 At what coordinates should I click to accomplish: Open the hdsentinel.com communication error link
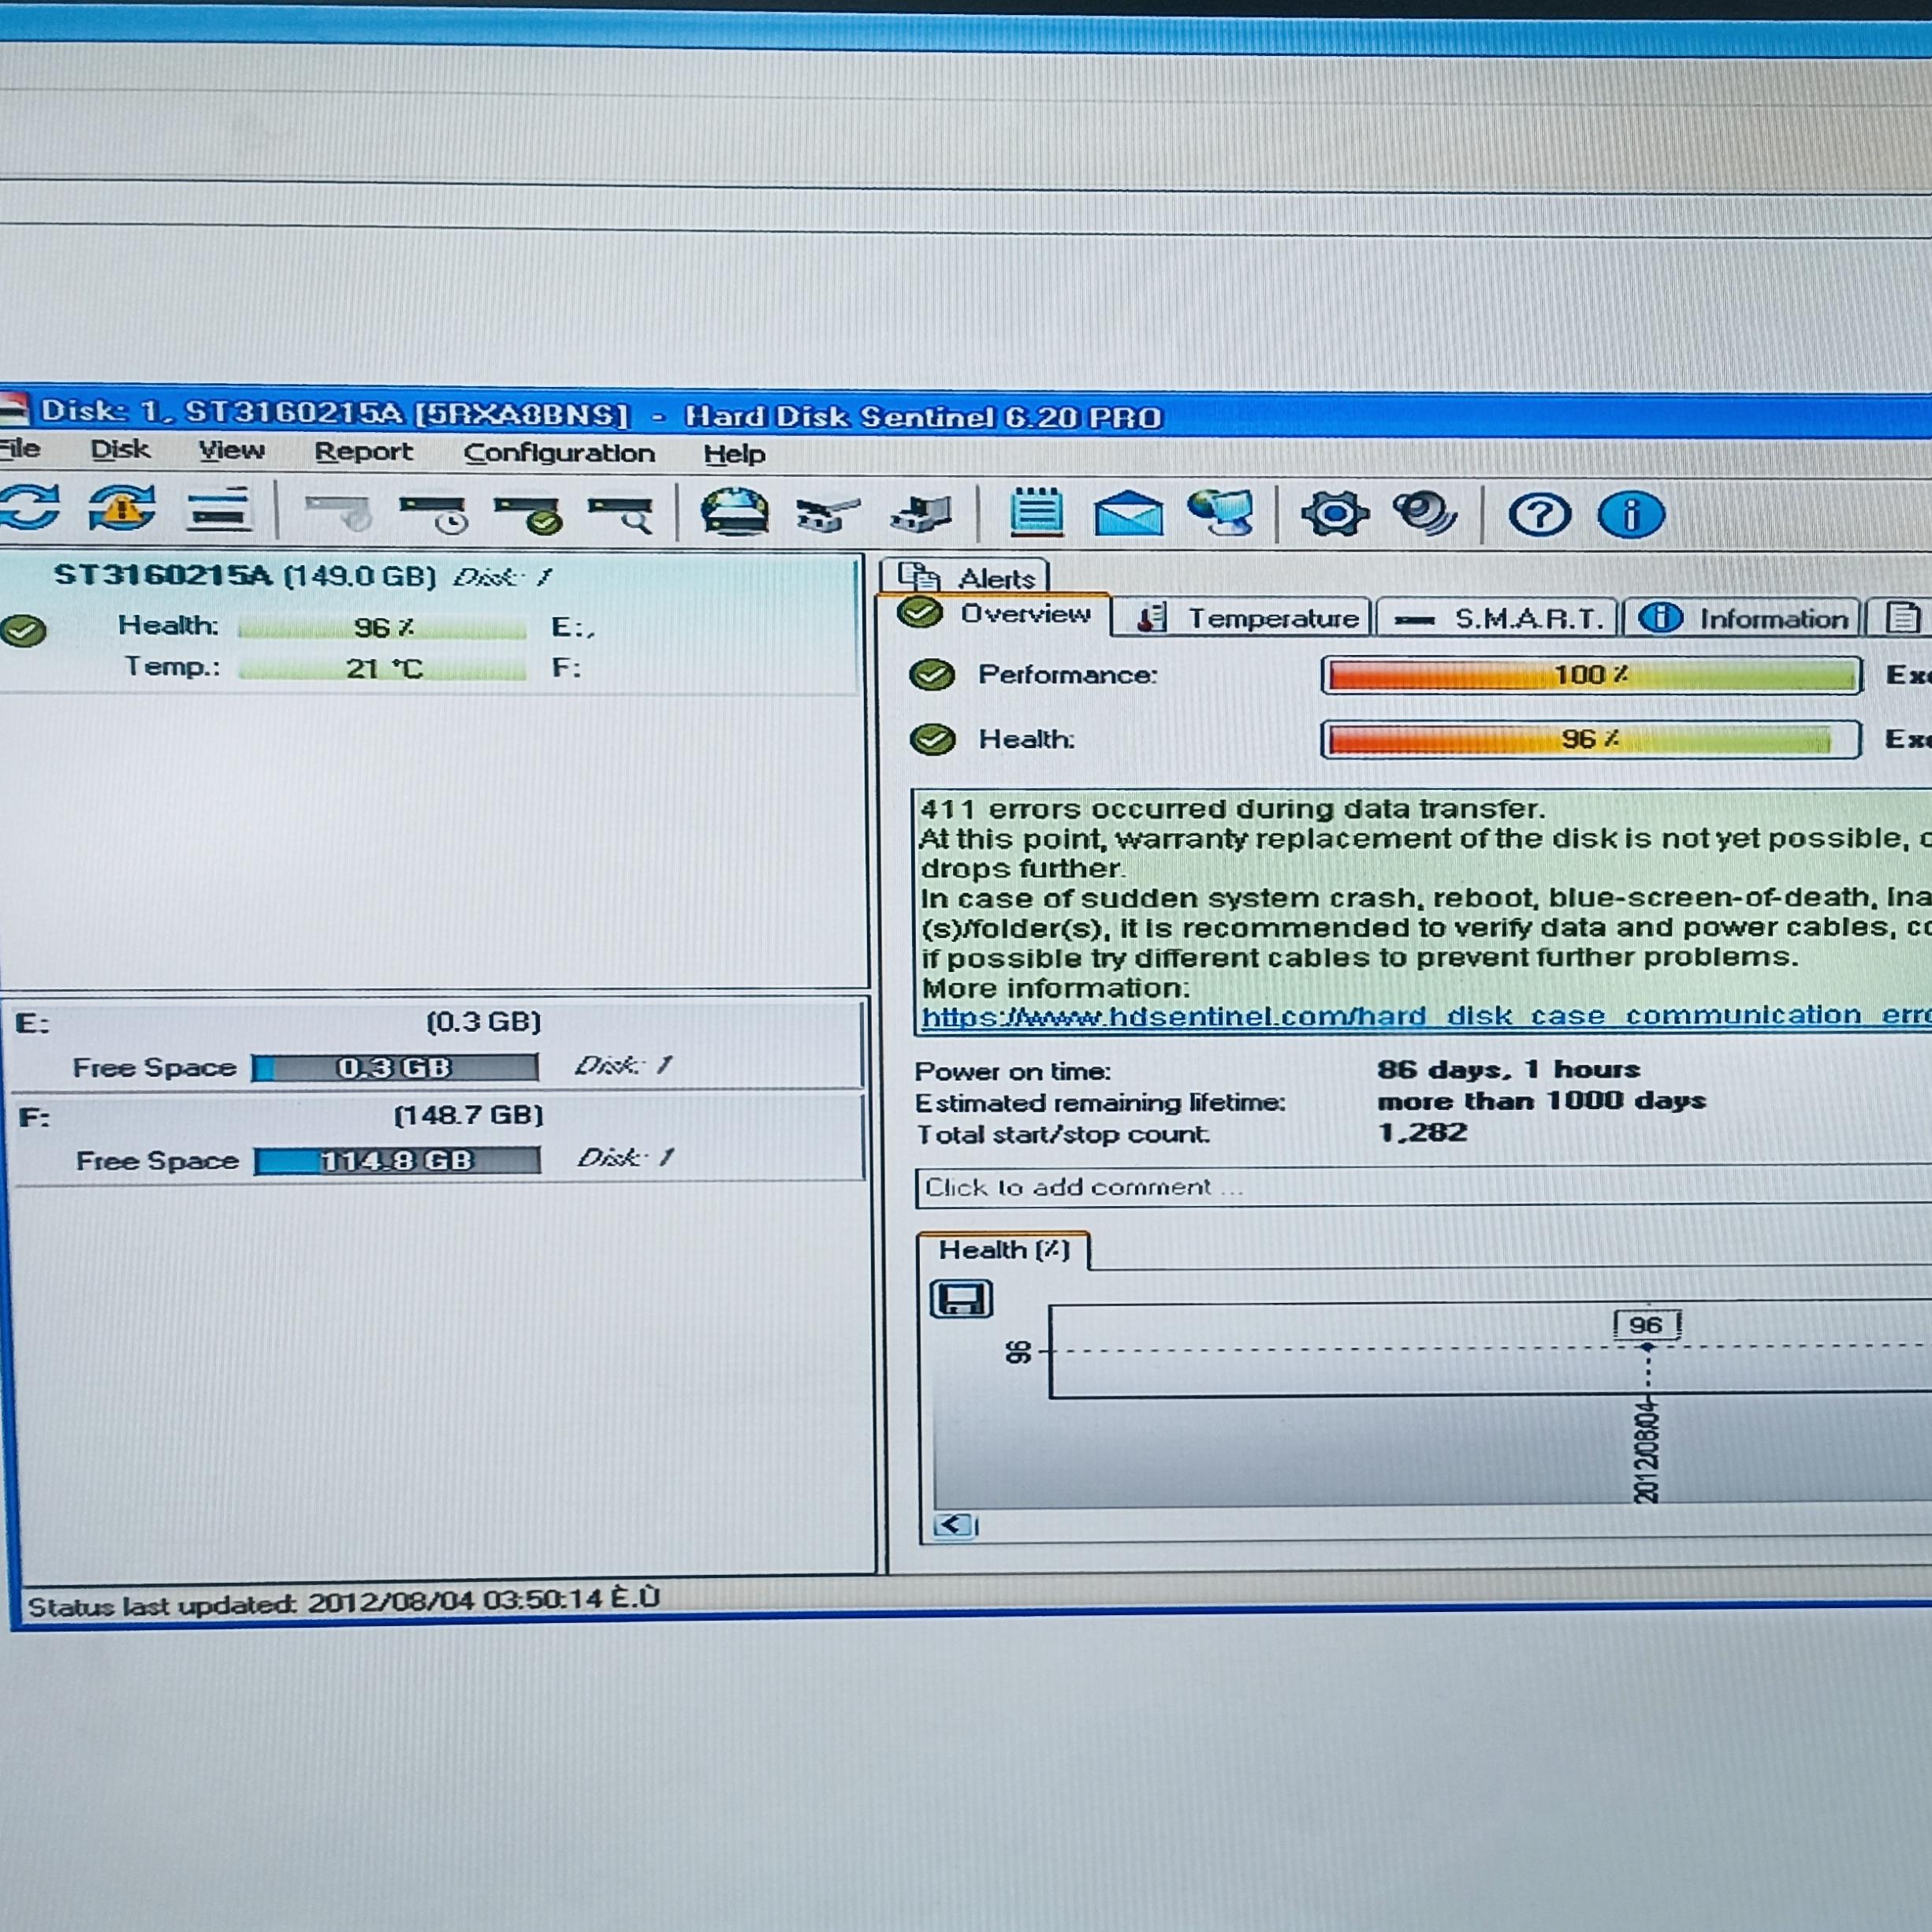1400,1016
